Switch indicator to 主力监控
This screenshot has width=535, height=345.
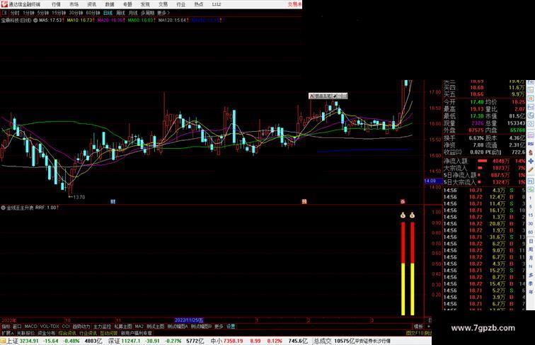pyautogui.click(x=102, y=327)
